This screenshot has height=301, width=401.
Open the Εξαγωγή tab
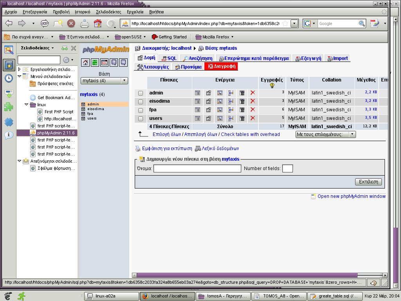click(x=308, y=58)
